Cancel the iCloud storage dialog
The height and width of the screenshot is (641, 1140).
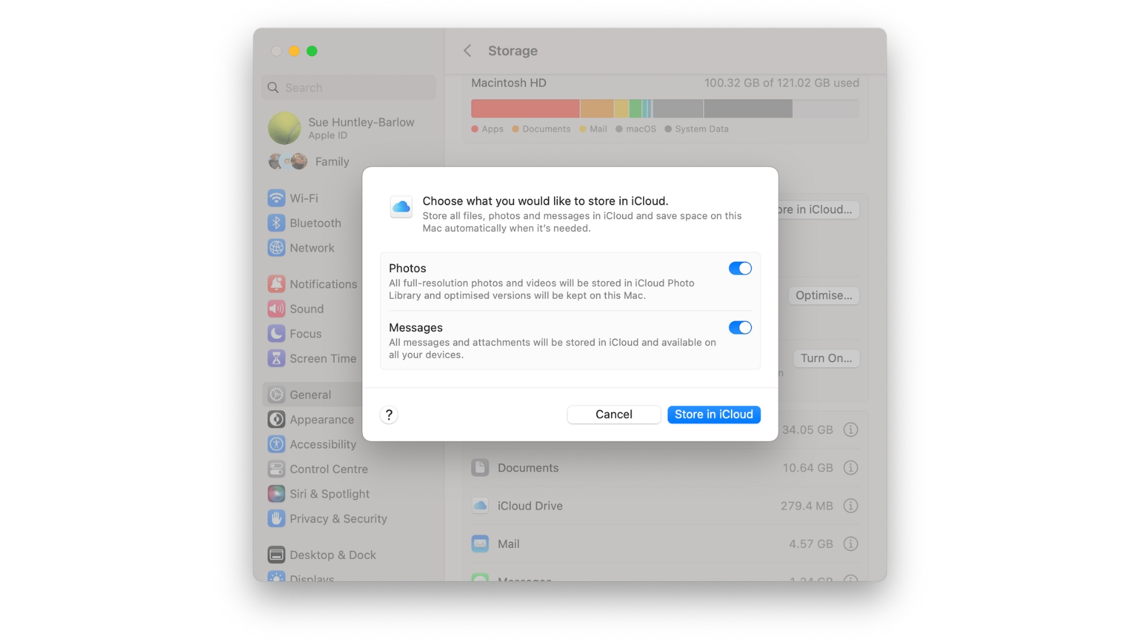(x=614, y=414)
